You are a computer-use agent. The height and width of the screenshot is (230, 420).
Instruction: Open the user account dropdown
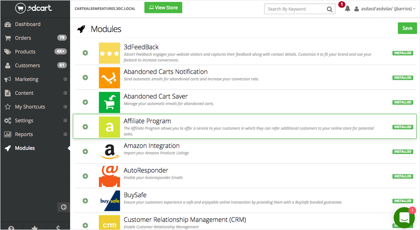(x=385, y=9)
